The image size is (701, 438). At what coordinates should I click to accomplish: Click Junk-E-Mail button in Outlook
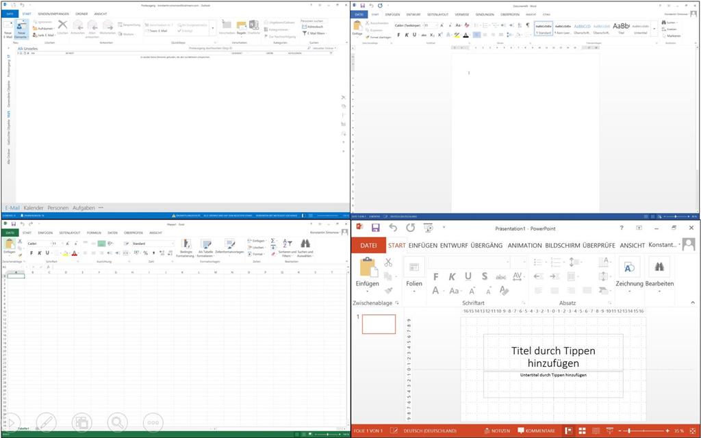point(43,35)
